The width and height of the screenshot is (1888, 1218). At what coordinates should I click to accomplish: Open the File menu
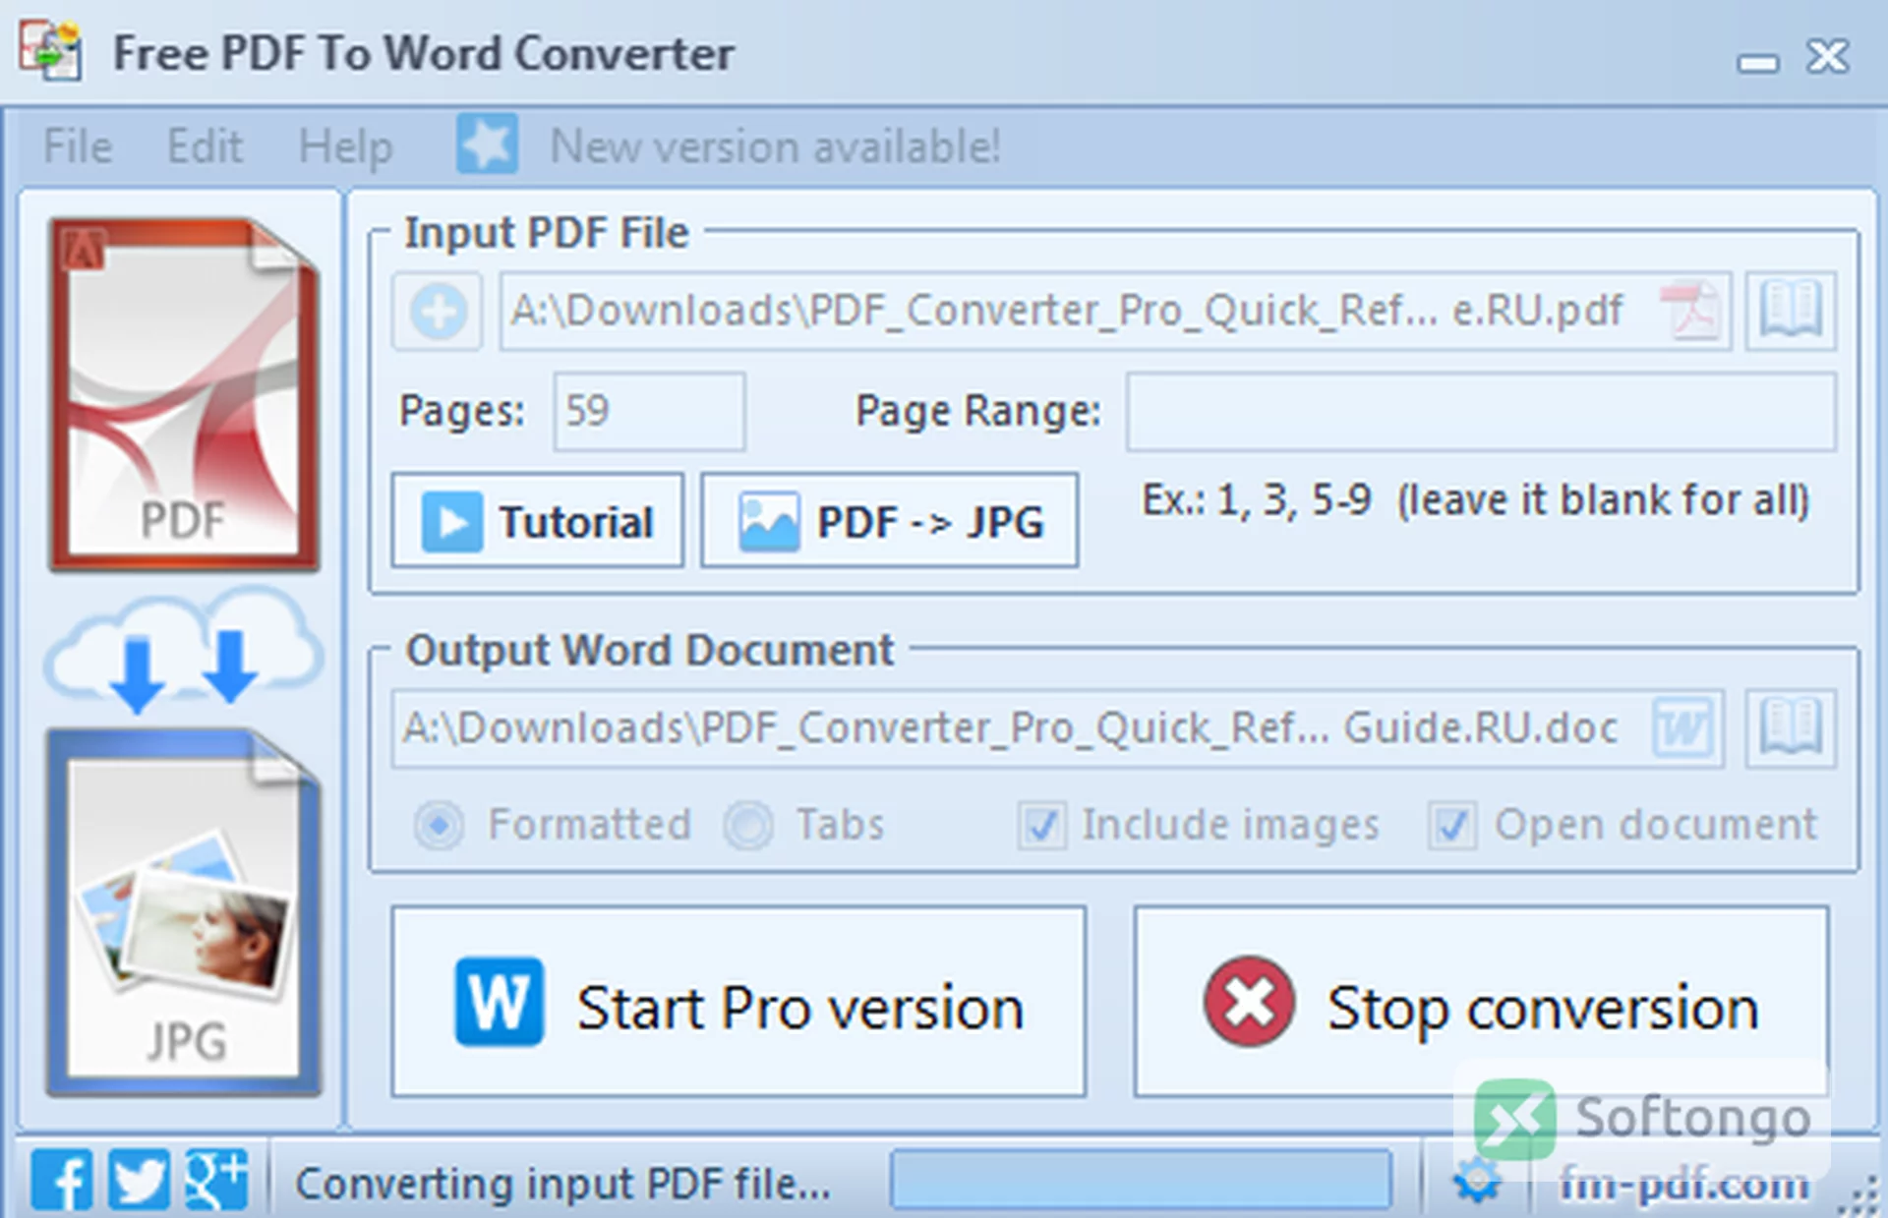[x=78, y=146]
